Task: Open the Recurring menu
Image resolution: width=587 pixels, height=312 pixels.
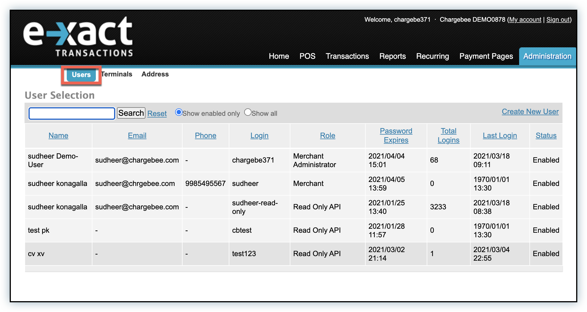Action: (432, 56)
